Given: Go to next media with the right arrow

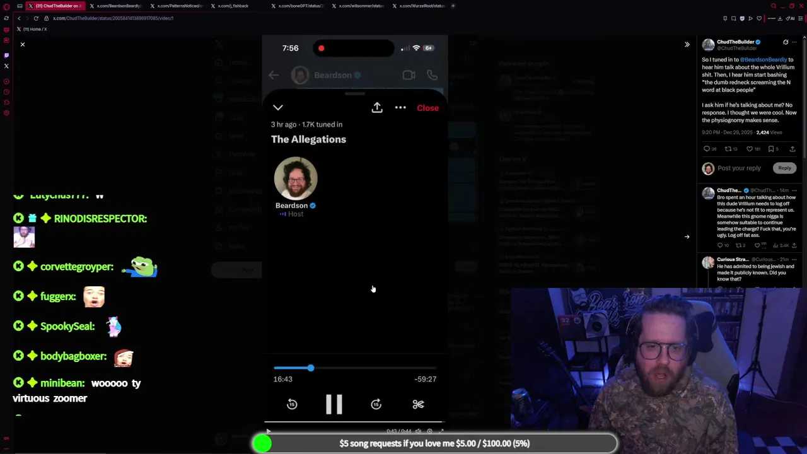Looking at the screenshot, I should coord(687,237).
